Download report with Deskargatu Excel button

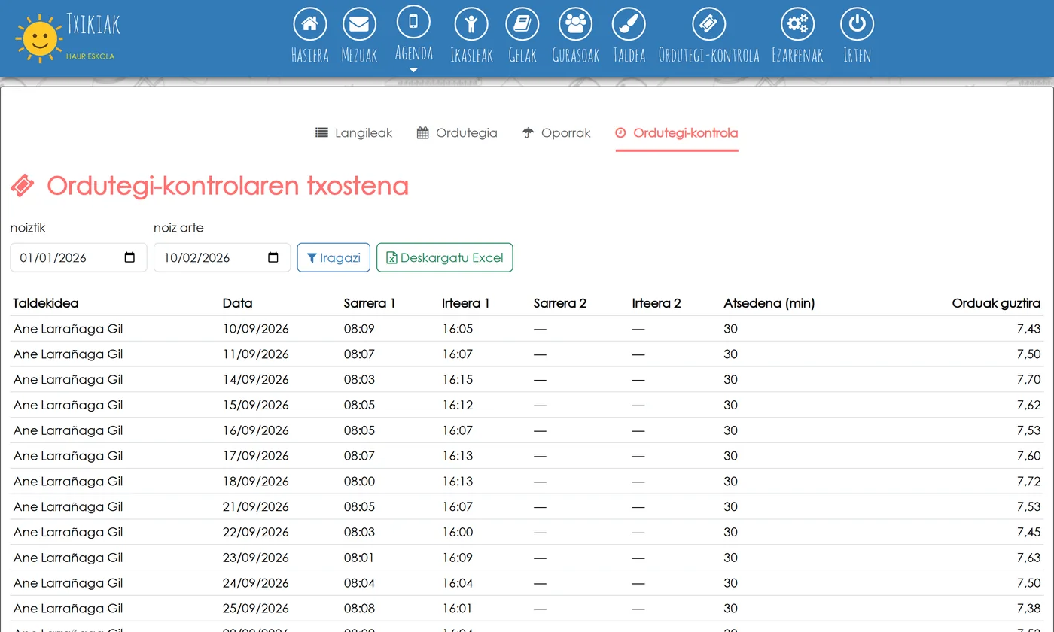point(444,257)
